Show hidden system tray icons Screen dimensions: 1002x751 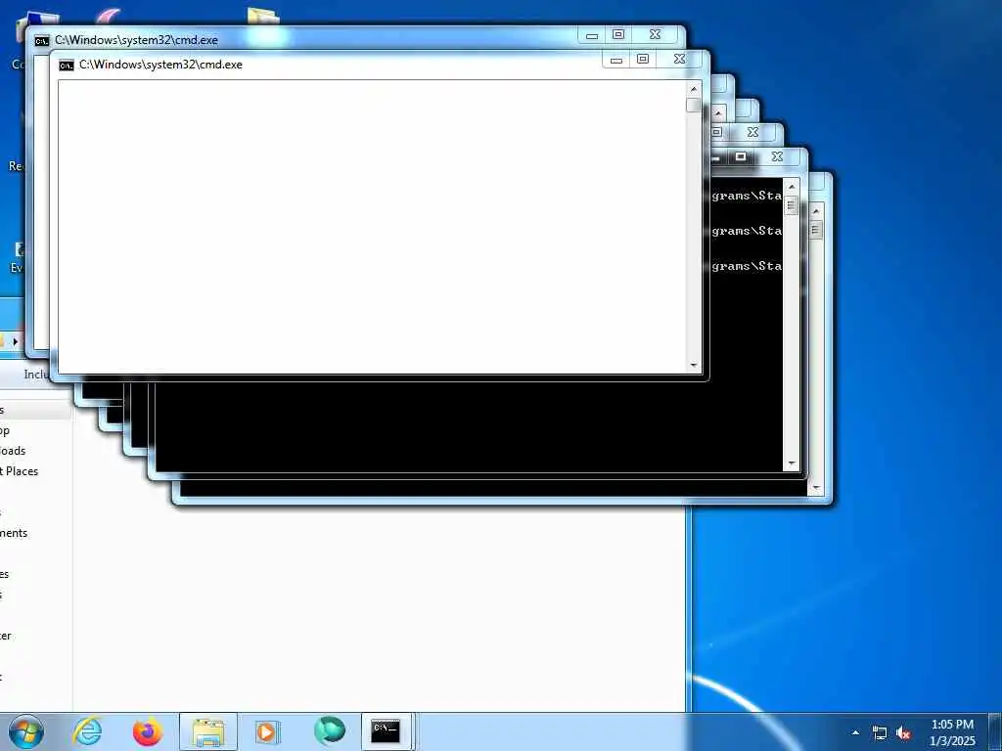pyautogui.click(x=855, y=732)
